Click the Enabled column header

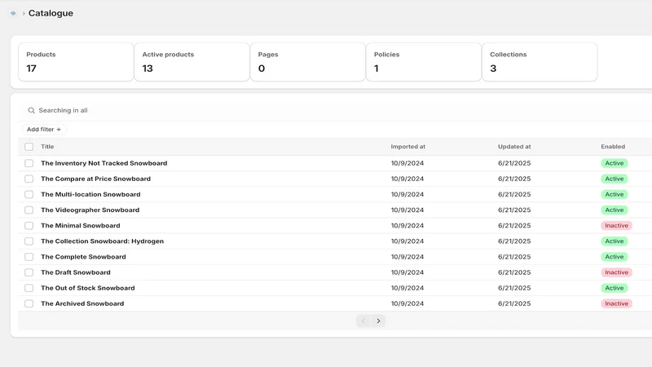[x=613, y=147]
